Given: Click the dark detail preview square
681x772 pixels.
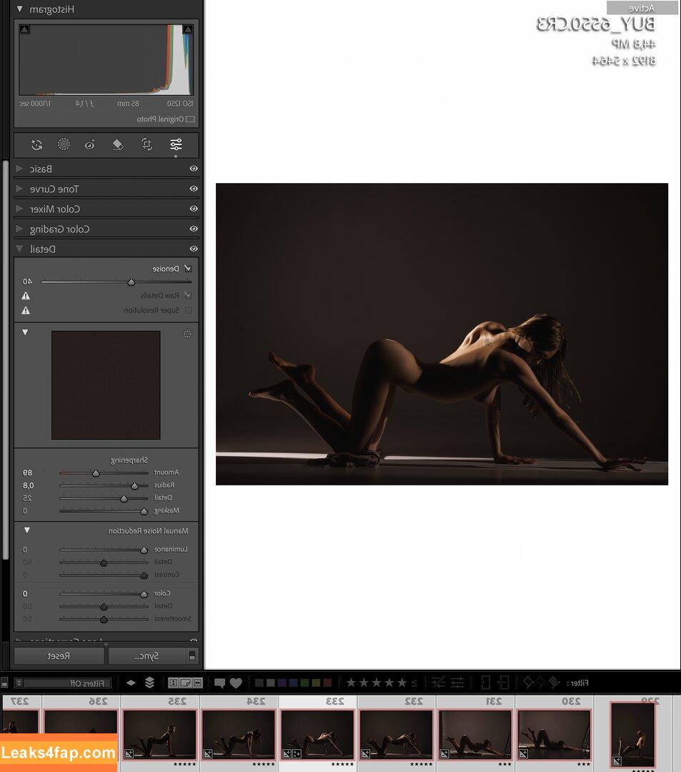Looking at the screenshot, I should [x=106, y=385].
